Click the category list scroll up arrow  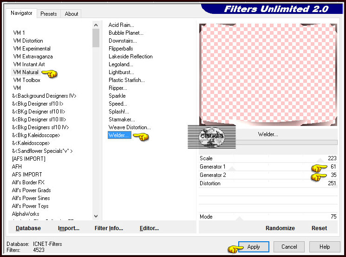pyautogui.click(x=96, y=25)
